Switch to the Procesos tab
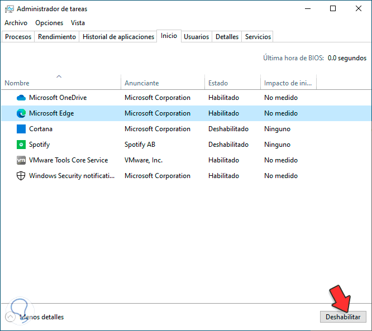 click(x=18, y=37)
